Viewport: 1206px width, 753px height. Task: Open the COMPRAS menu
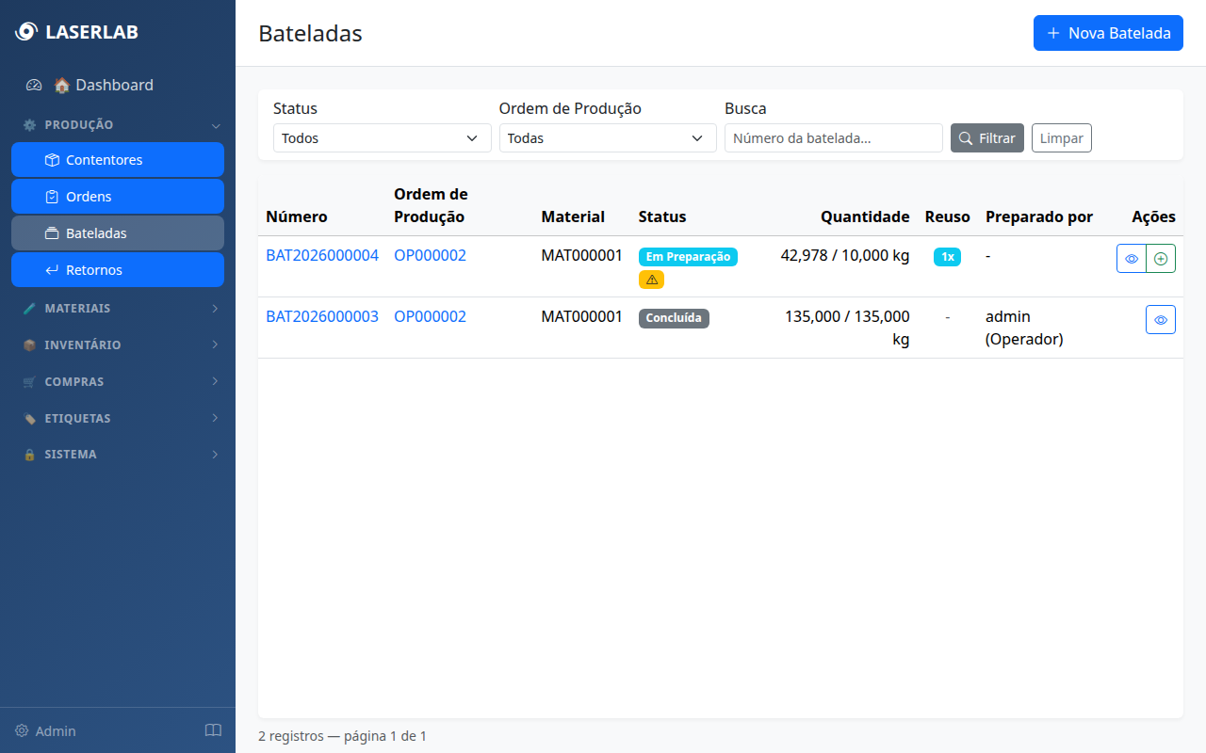click(118, 381)
